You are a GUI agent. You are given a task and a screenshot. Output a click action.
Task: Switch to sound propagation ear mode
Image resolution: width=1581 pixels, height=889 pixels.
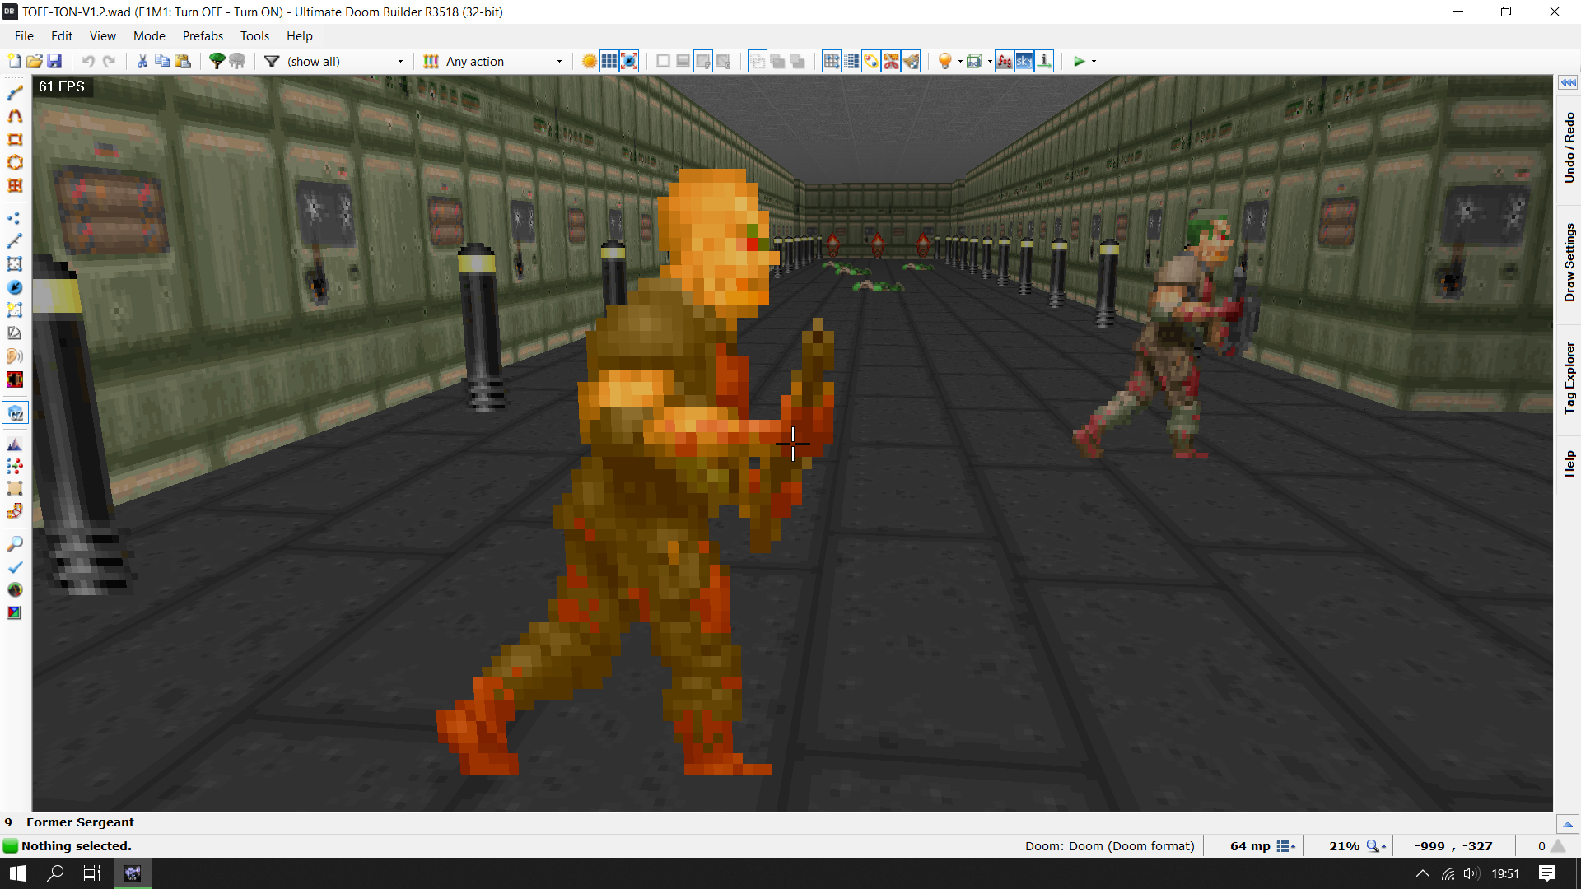[x=15, y=356]
